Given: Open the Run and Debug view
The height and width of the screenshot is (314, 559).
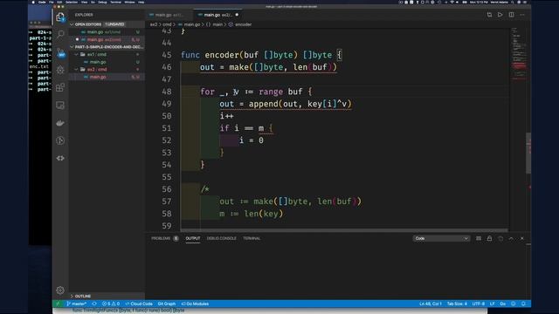Looking at the screenshot, I should point(60,70).
